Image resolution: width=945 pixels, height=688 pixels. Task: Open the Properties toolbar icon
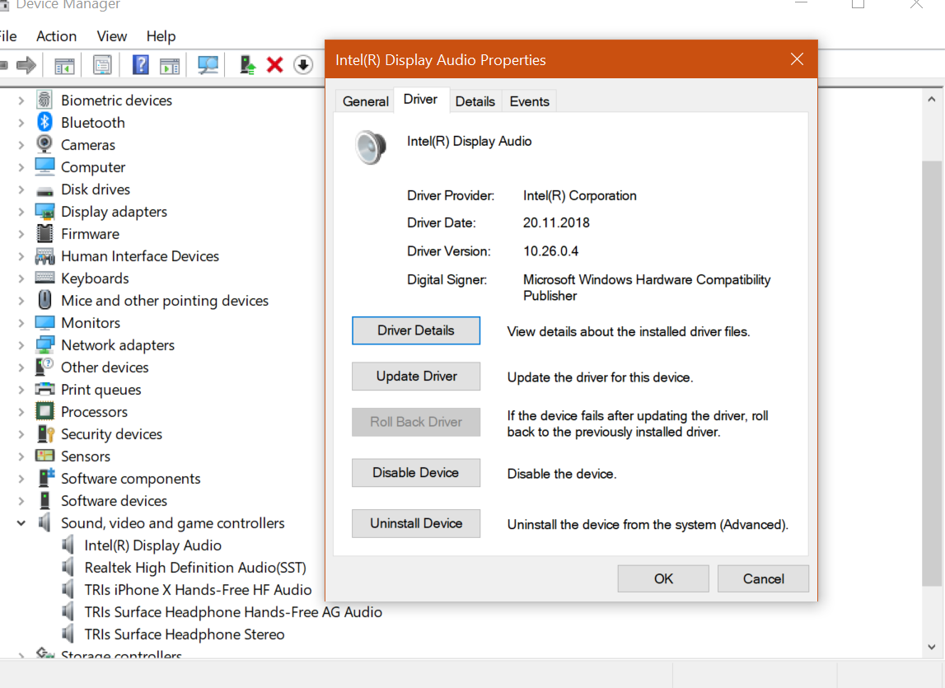(x=102, y=65)
